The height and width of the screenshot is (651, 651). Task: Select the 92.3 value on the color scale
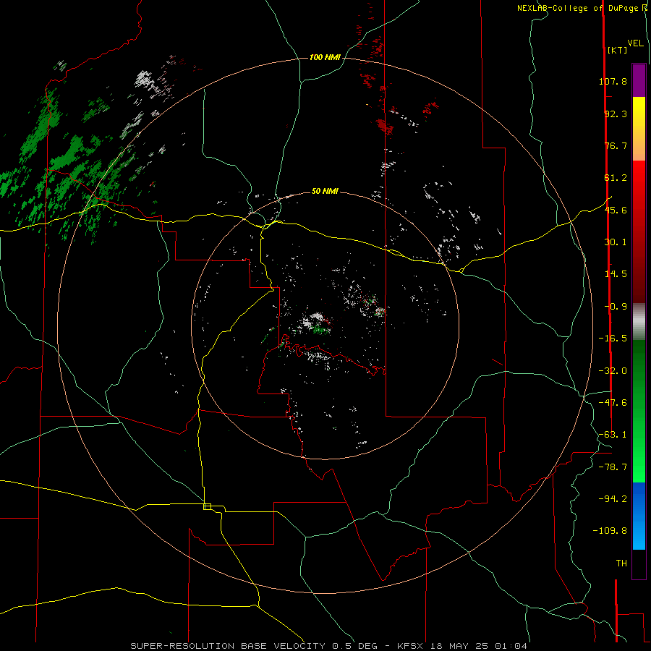pyautogui.click(x=616, y=114)
